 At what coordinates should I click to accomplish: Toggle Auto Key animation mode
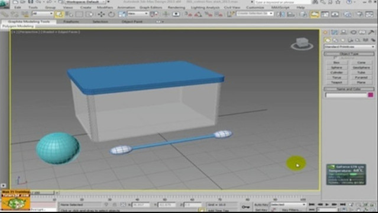[261, 205]
